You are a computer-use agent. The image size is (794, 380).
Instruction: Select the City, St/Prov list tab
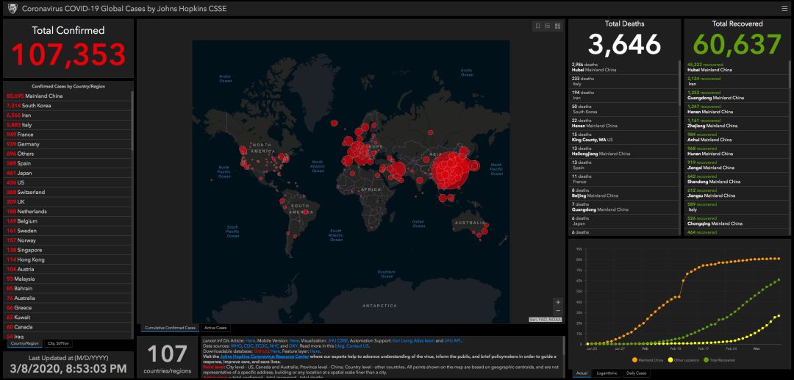pyautogui.click(x=58, y=343)
